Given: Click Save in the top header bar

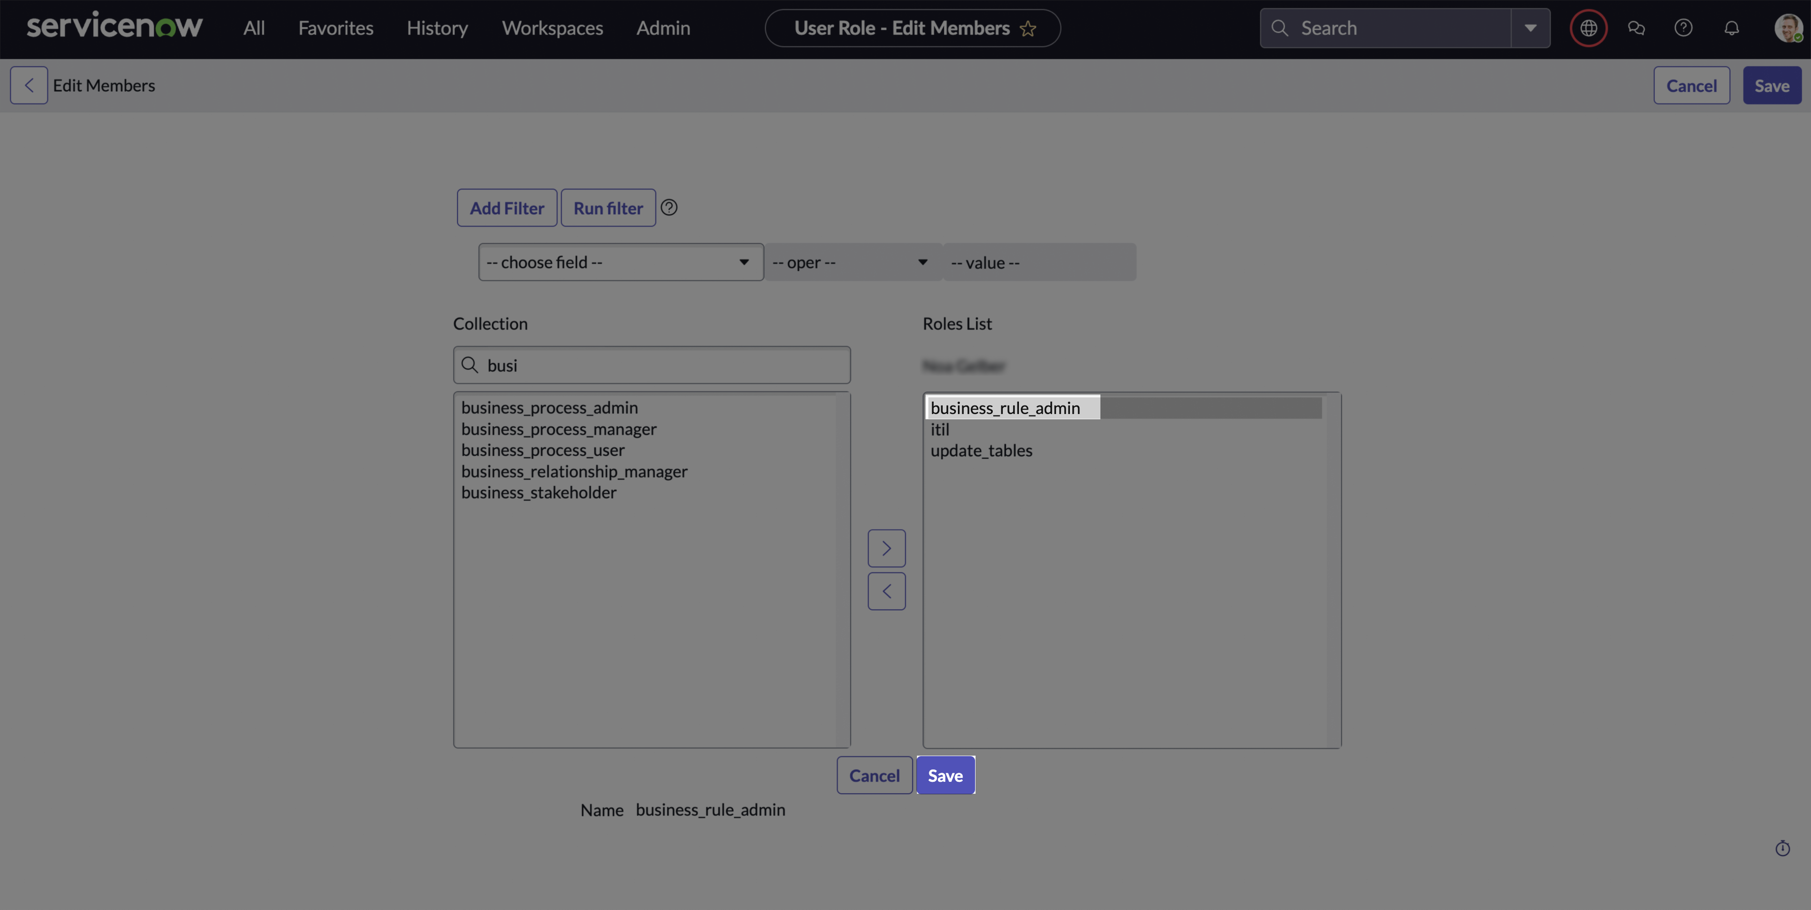Looking at the screenshot, I should coord(1771,85).
